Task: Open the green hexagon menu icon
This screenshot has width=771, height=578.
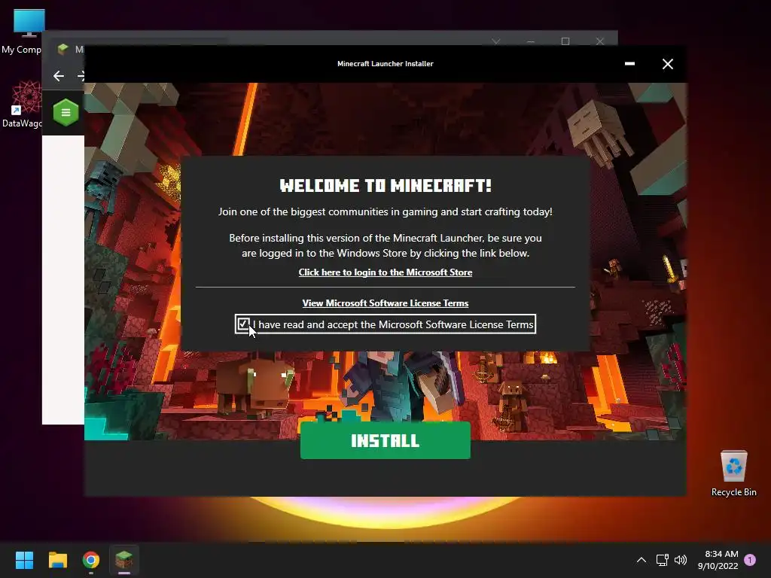Action: (x=66, y=113)
